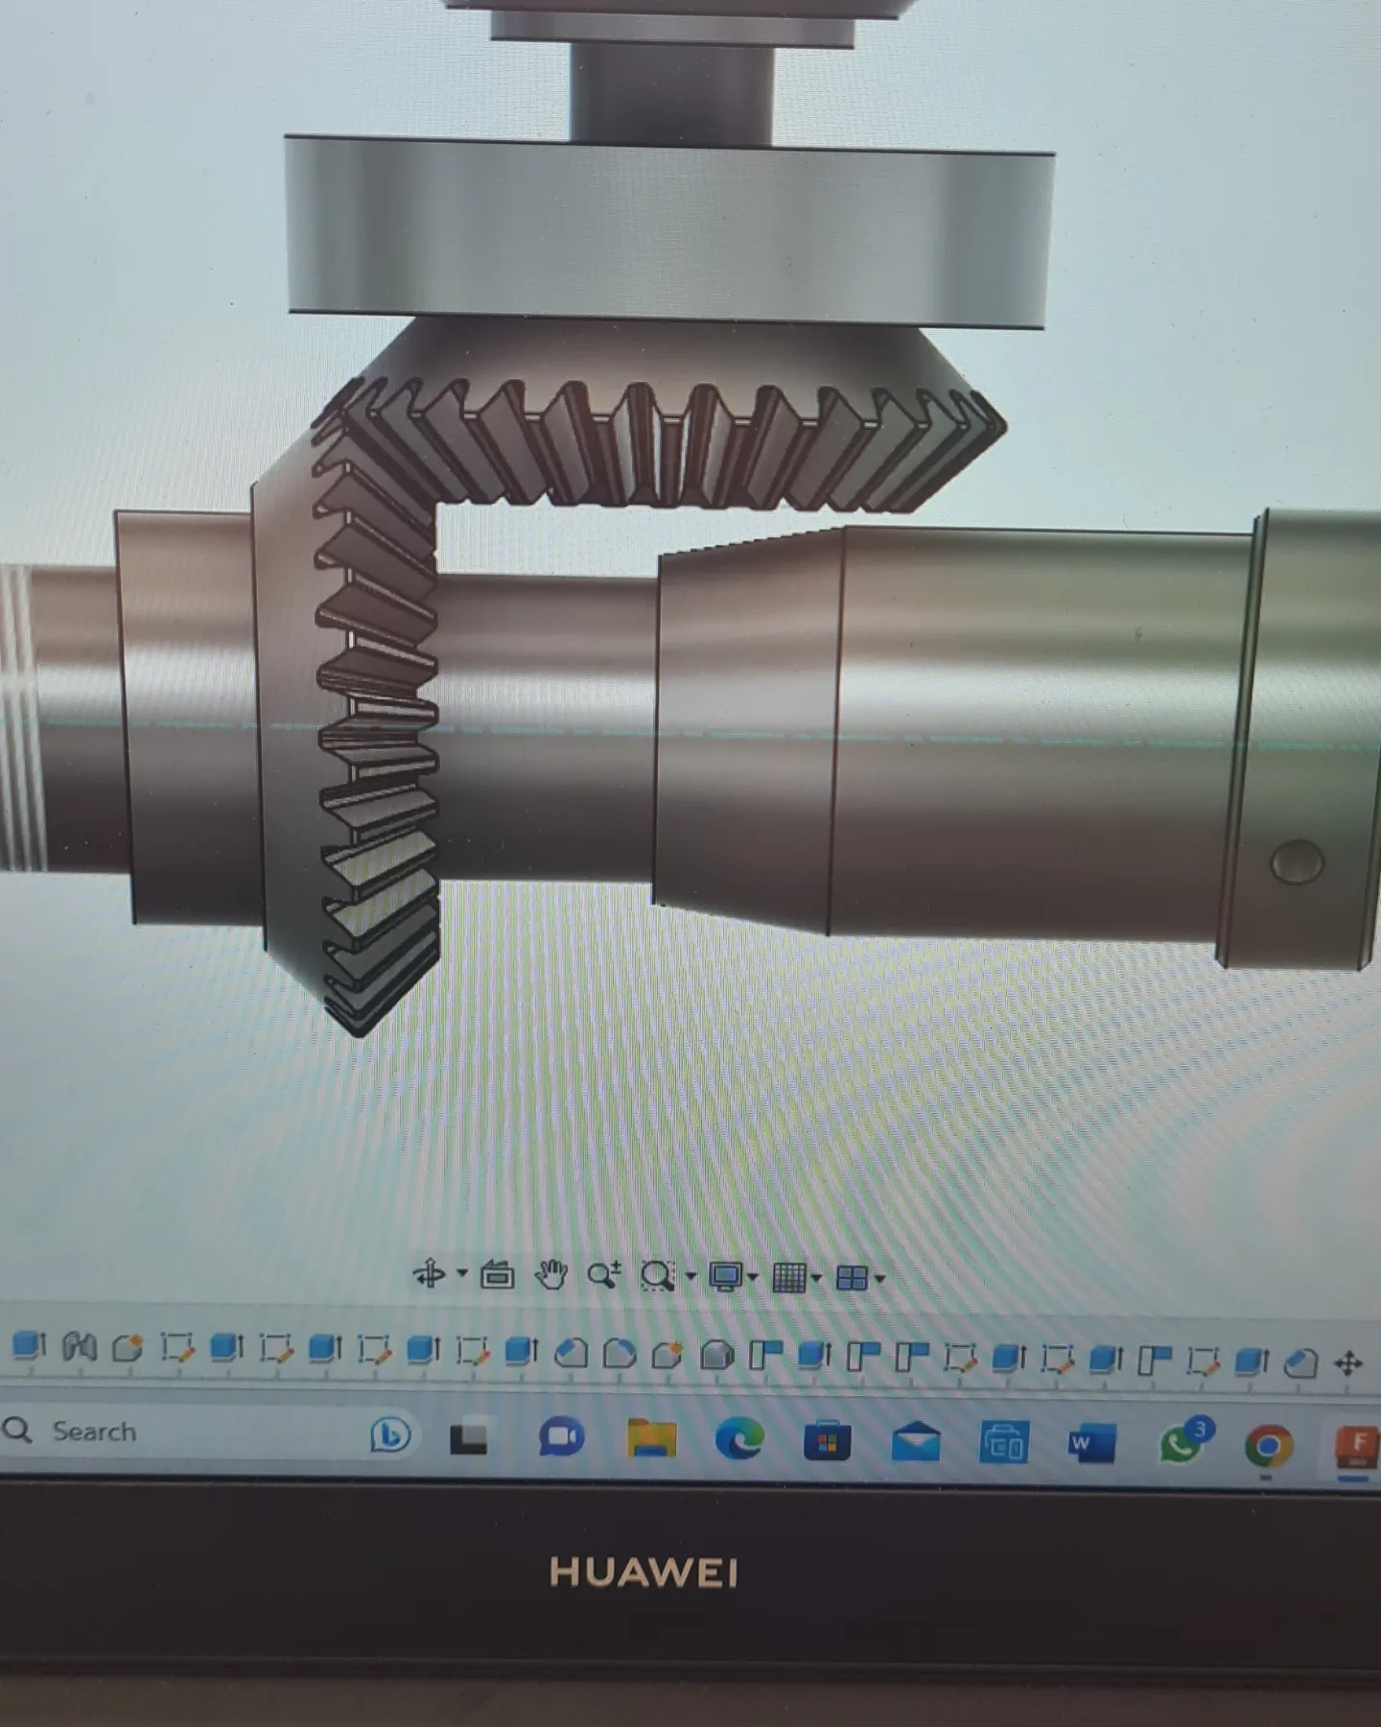Screen dimensions: 1381x1727
Task: Activate the Look At tool
Action: pyautogui.click(x=497, y=1275)
